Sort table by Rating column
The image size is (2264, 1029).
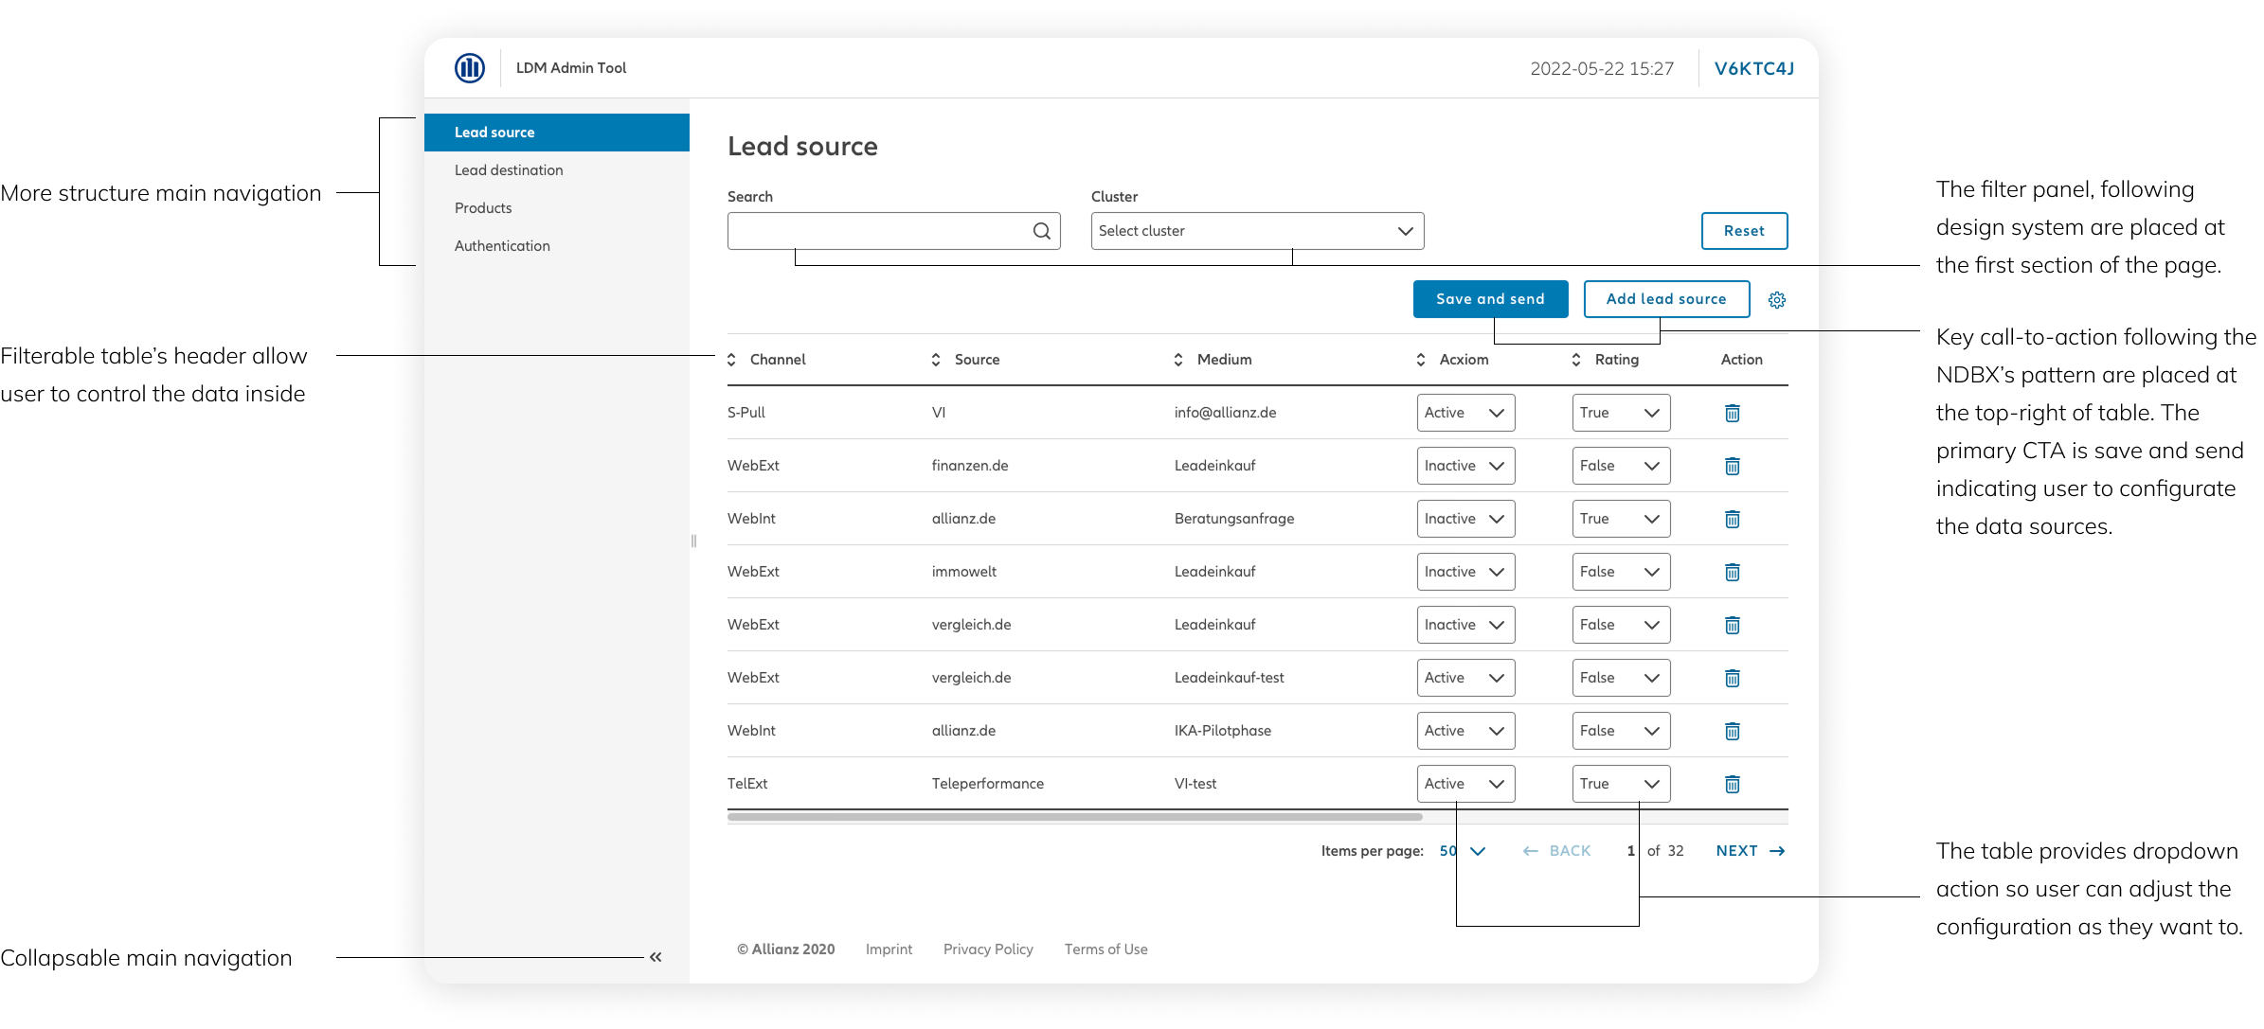(1576, 360)
